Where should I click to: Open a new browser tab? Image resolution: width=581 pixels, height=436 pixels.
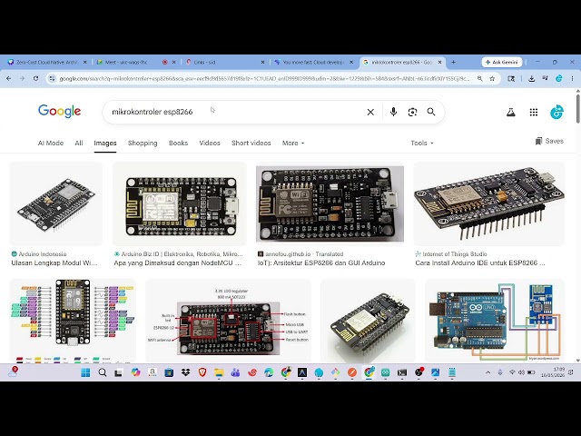coord(453,63)
